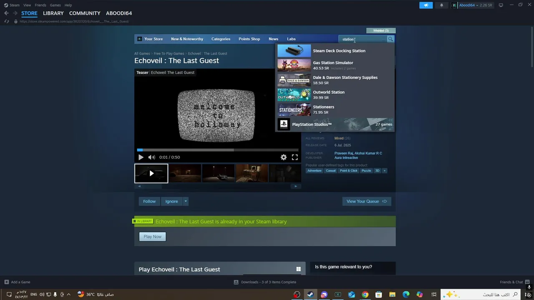Open the View menu
The height and width of the screenshot is (300, 534).
[x=27, y=5]
